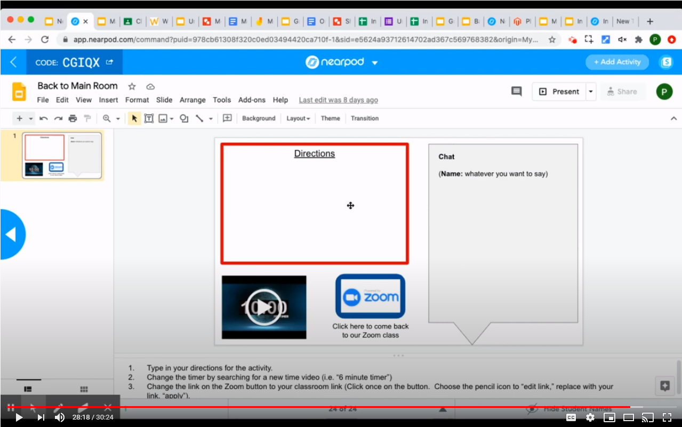This screenshot has height=427, width=682.
Task: Open the comment history icon
Action: click(x=516, y=91)
